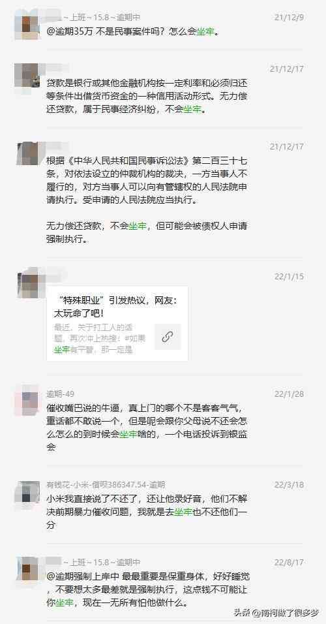Click the nickname 逾期-49

click(x=61, y=394)
